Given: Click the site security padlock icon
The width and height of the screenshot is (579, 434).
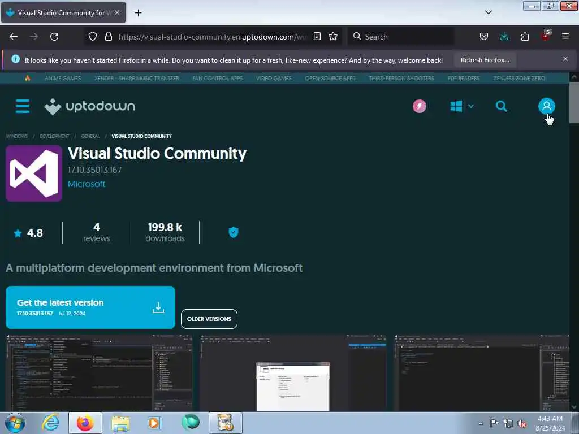Looking at the screenshot, I should click(x=108, y=37).
